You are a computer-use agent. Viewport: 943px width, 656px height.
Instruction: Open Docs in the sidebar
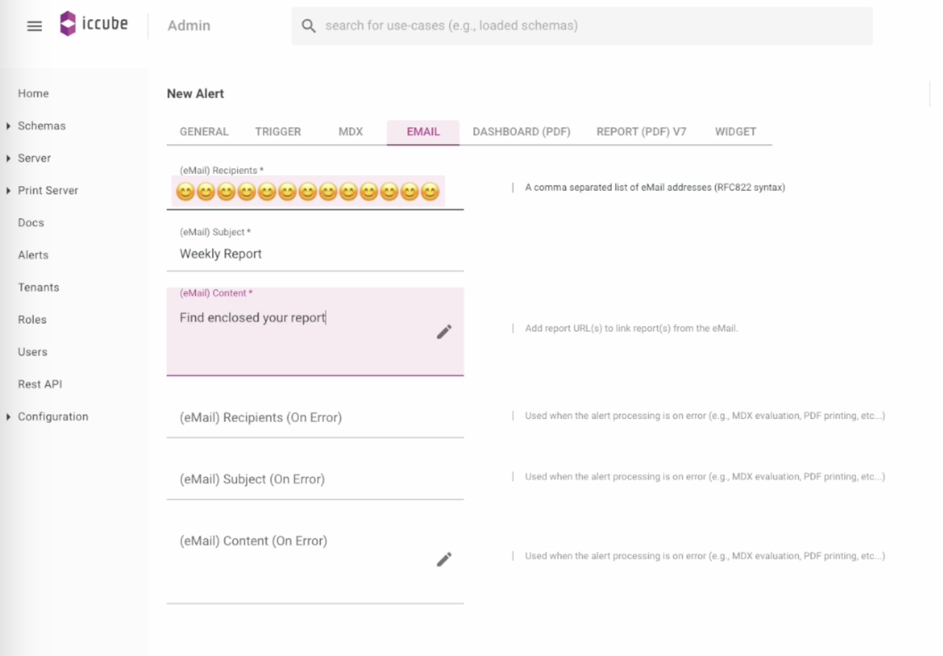click(x=31, y=223)
